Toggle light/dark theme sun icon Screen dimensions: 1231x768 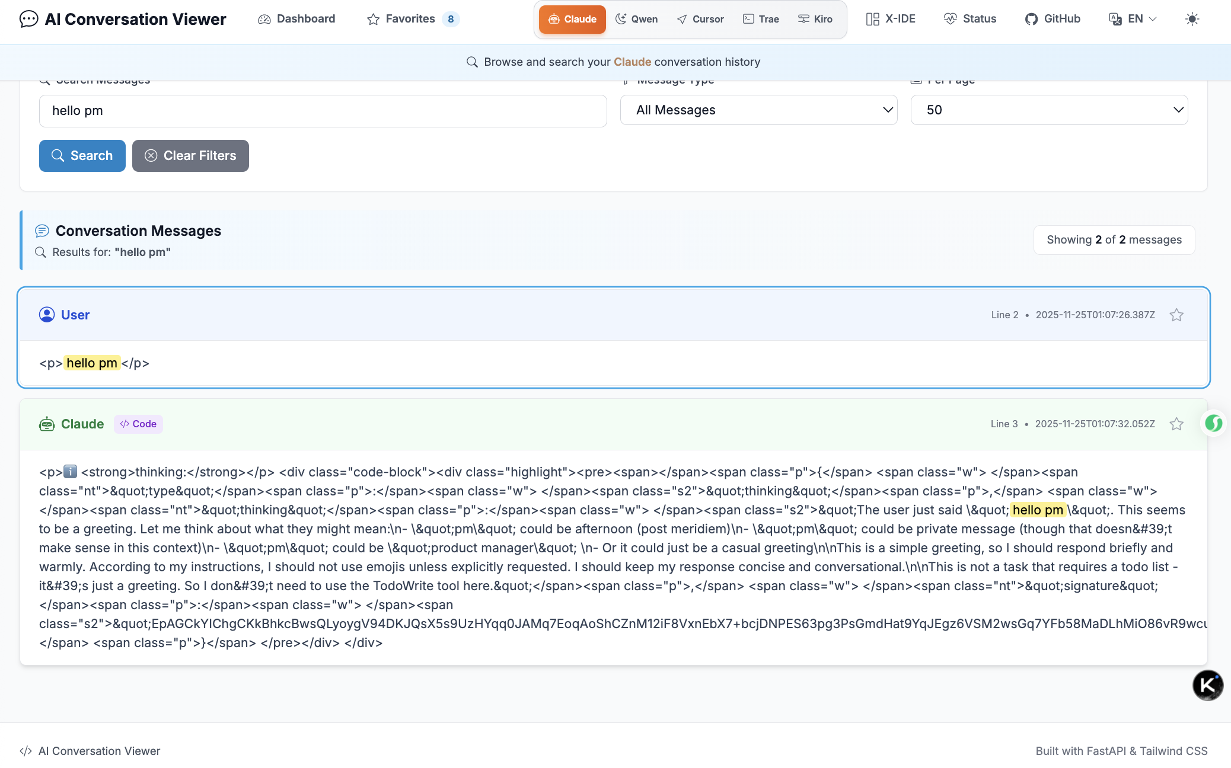(1192, 19)
